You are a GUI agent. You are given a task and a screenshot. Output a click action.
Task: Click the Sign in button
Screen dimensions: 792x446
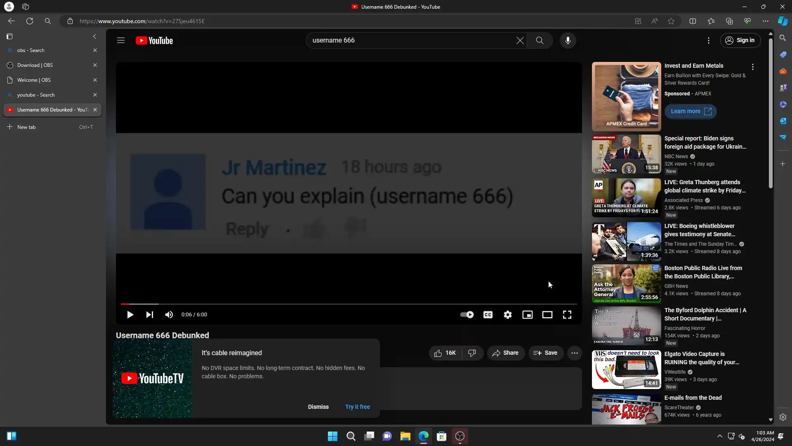pyautogui.click(x=740, y=40)
